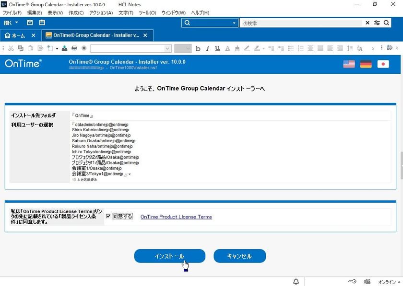Open OnTime Product License Terms link
The height and width of the screenshot is (286, 403).
(176, 217)
